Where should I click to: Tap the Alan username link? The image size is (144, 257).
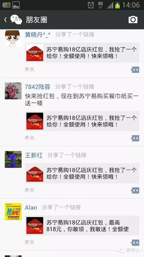pos(31,207)
